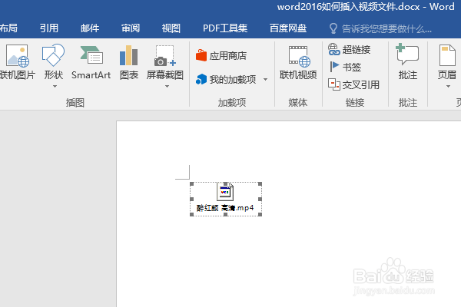
Task: Switch to the Layout (布局) tab
Action: pos(8,28)
